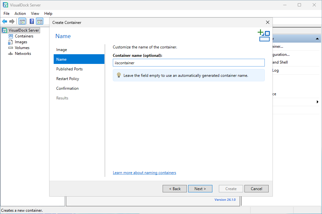This screenshot has width=322, height=214.
Task: Click the Containers tree icon
Action: [11, 36]
